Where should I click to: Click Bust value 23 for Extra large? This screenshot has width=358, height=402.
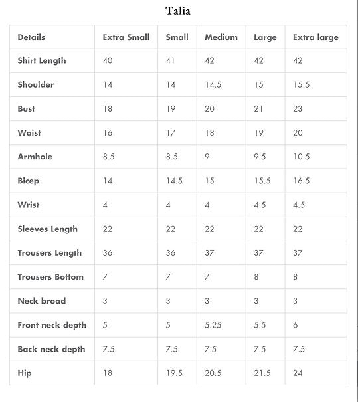298,109
